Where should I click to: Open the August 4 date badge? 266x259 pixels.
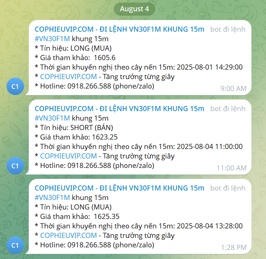coord(134,9)
